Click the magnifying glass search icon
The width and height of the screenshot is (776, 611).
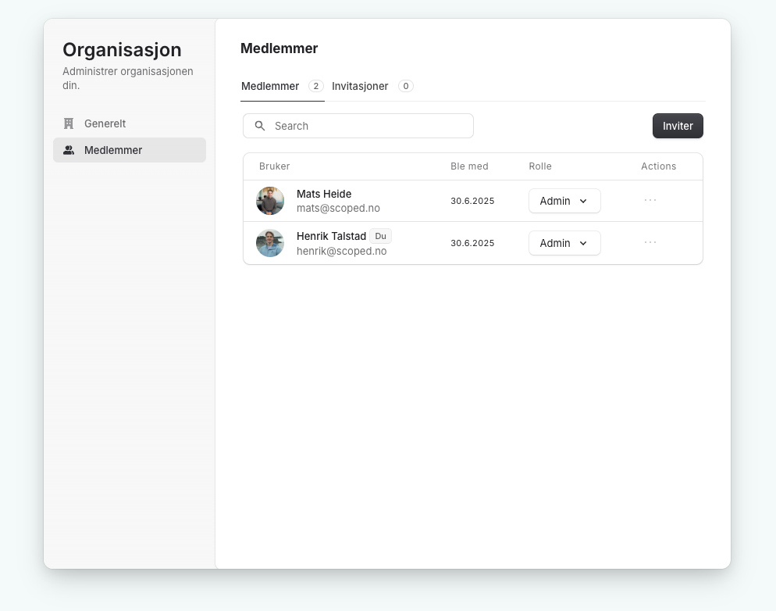260,126
